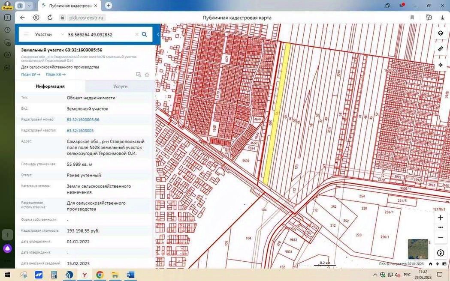Select the Информация tab
450x281 pixels.
pos(50,86)
